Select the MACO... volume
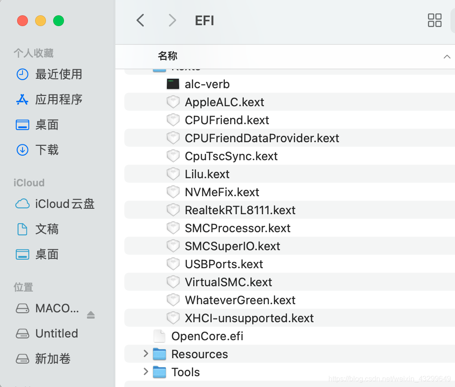The image size is (455, 387). 57,308
